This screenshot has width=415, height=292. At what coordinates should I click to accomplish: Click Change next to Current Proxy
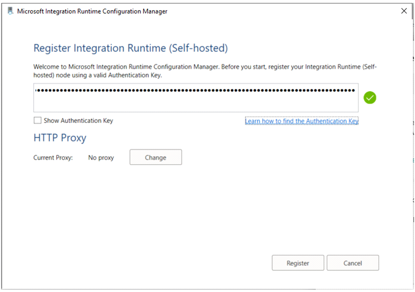[x=156, y=157]
